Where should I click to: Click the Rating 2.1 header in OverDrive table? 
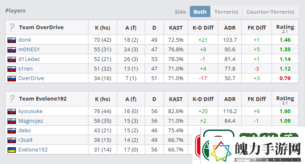click(285, 28)
